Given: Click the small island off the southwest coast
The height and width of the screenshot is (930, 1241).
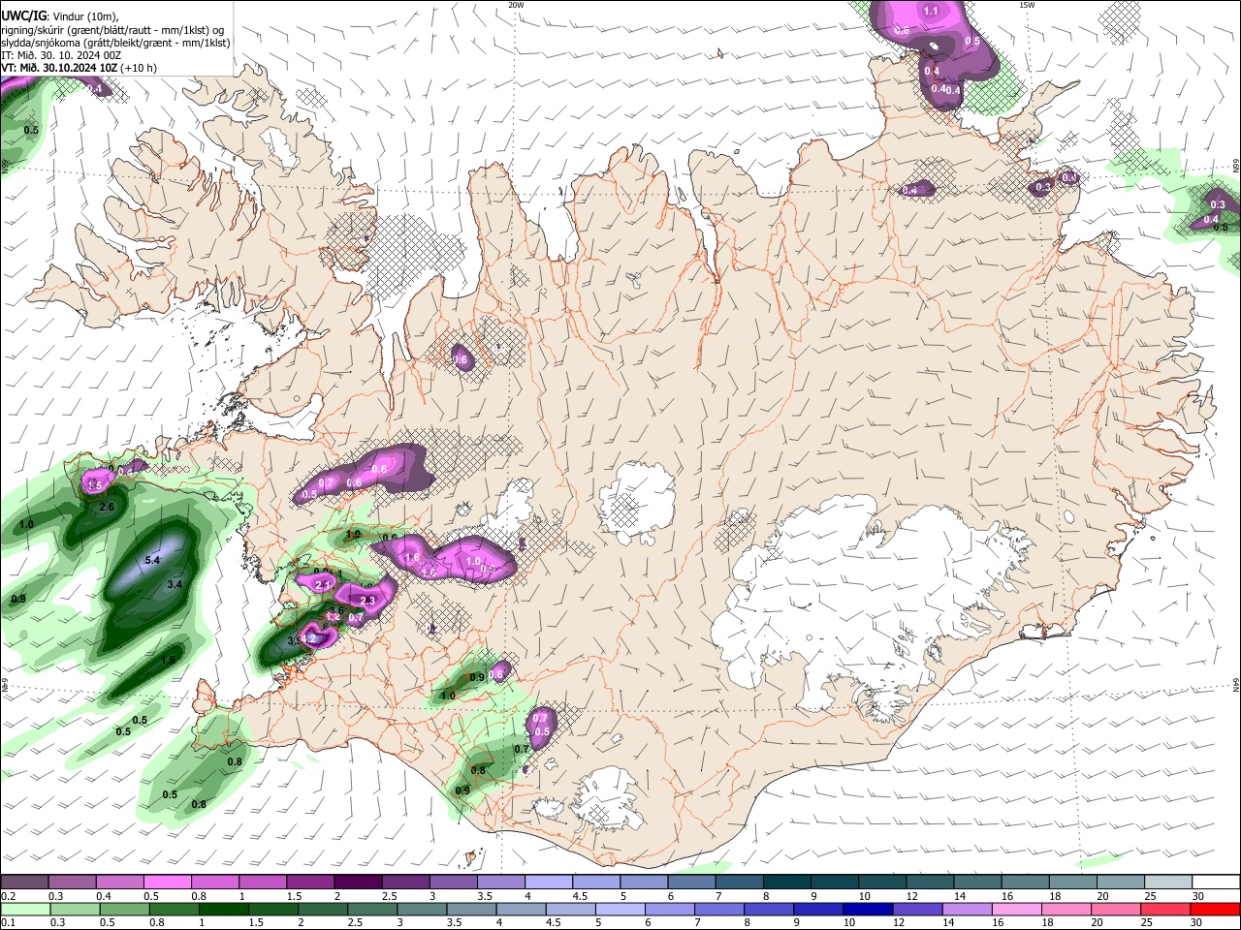Looking at the screenshot, I should point(471,858).
